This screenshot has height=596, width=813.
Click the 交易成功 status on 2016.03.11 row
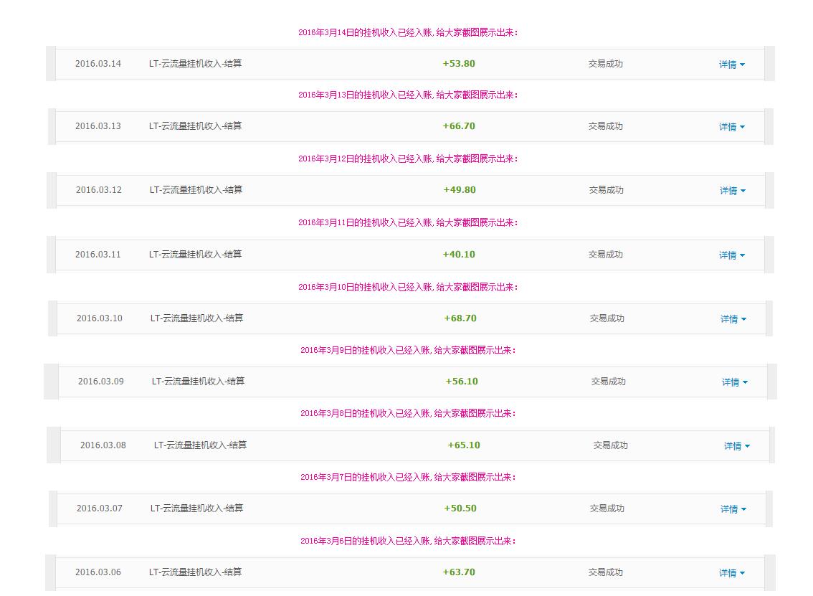point(606,254)
